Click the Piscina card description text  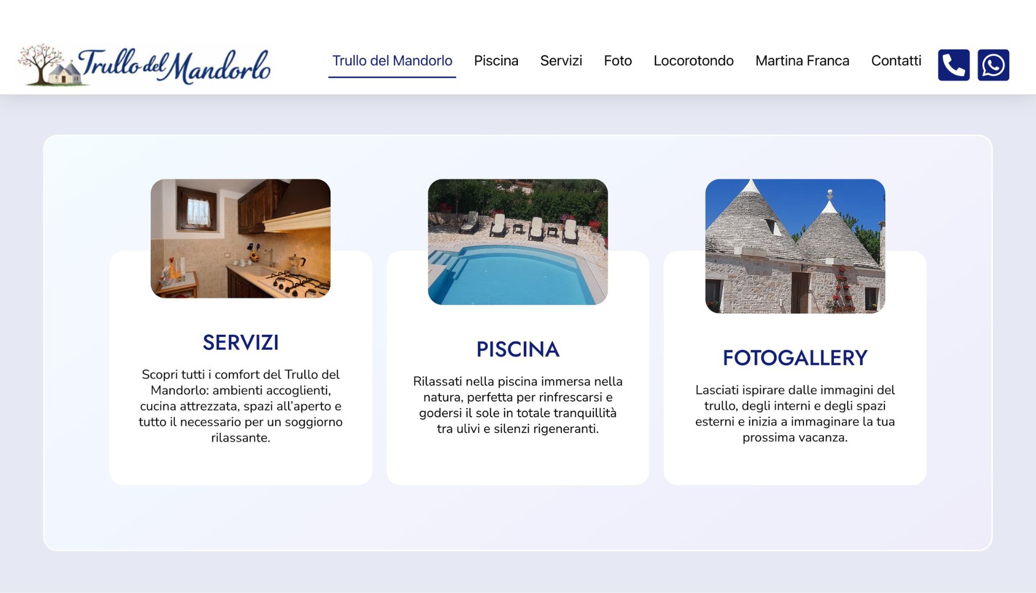pos(517,405)
